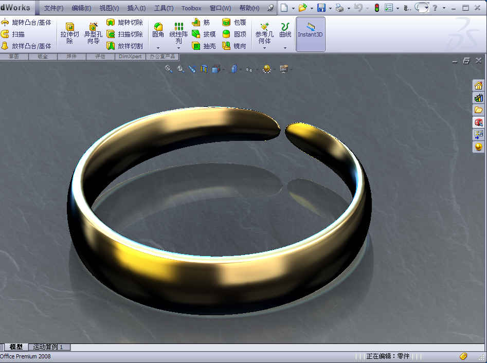This screenshot has height=363, width=487.
Task: Expand the New document dropdown arrow
Action: (x=293, y=8)
